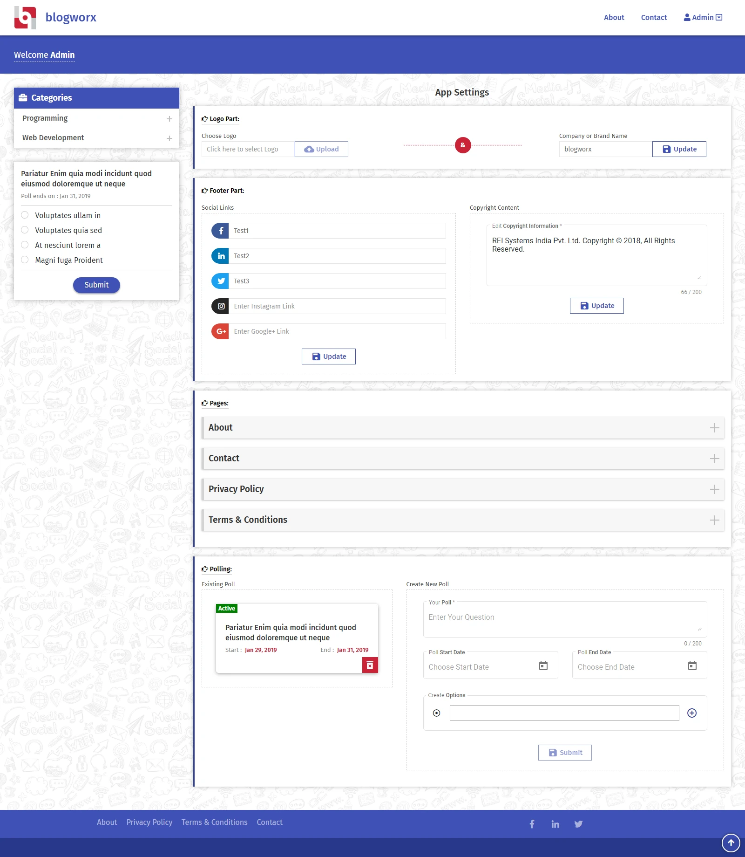Expand the Terms & Conditions page section
The width and height of the screenshot is (745, 857).
pyautogui.click(x=715, y=520)
